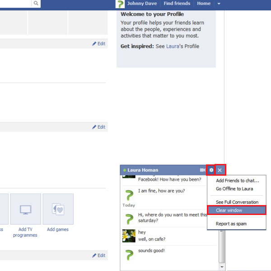Click the 'I am fine, how are you?' message

coord(161,191)
